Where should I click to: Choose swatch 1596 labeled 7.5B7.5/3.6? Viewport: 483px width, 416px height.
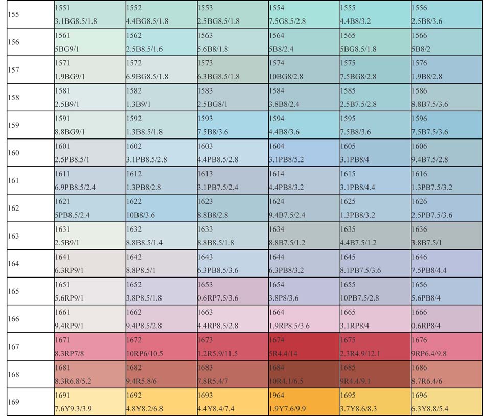(x=446, y=125)
